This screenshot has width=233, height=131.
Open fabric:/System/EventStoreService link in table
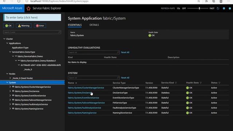tap(83, 98)
